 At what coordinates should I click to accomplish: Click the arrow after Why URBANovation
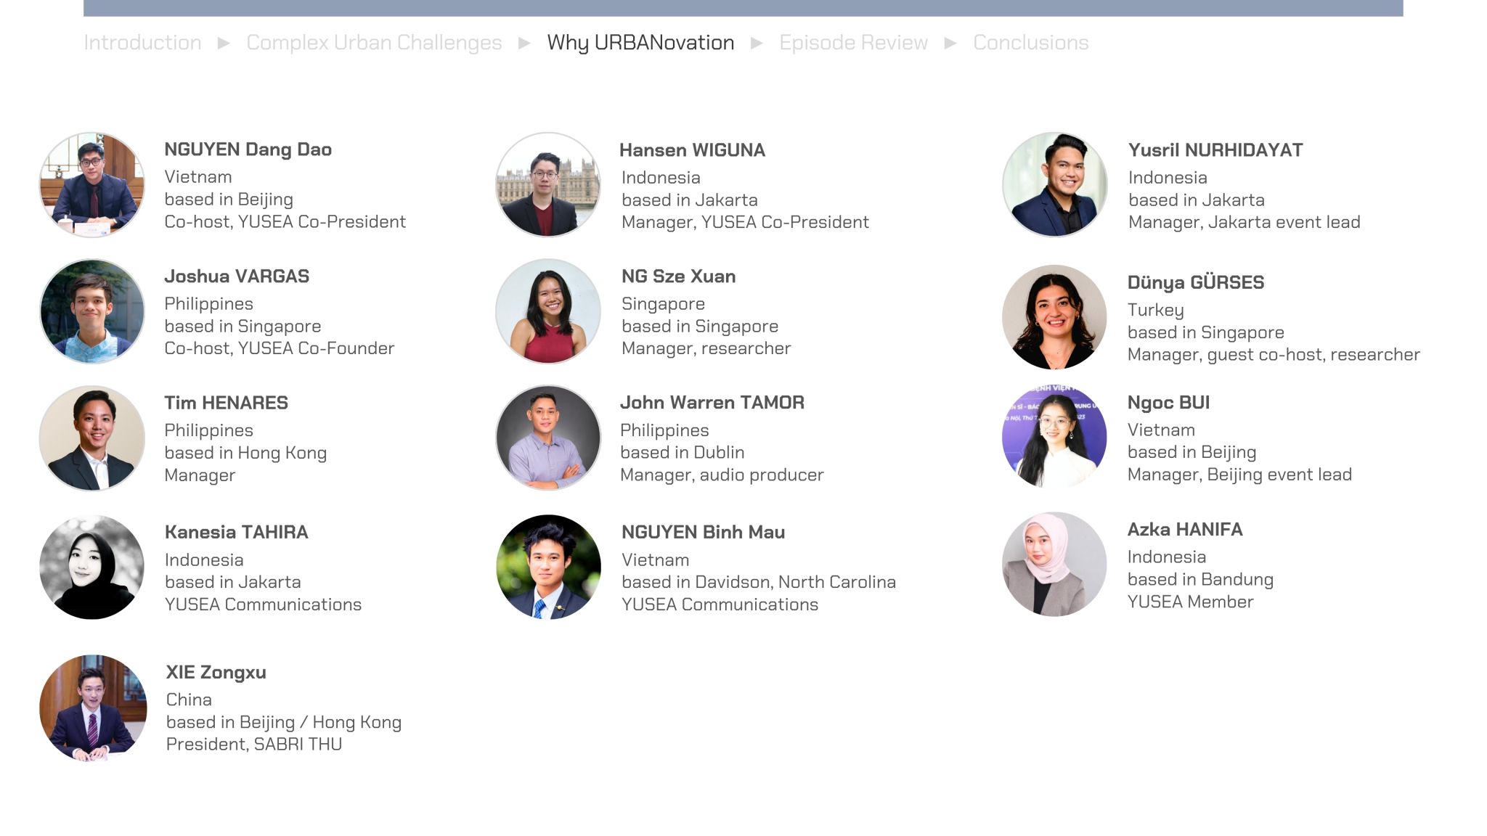757,44
